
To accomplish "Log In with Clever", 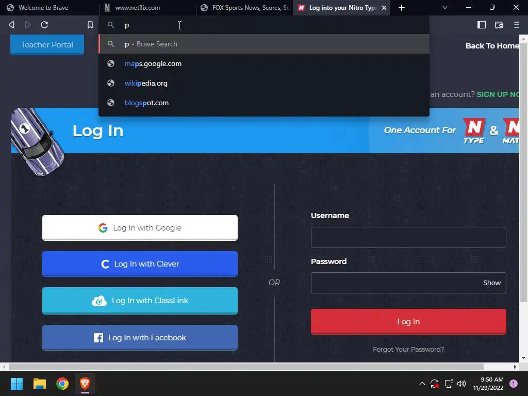I will [x=140, y=263].
